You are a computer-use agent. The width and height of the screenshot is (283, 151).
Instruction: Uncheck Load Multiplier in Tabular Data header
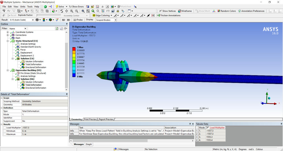click(x=208, y=127)
